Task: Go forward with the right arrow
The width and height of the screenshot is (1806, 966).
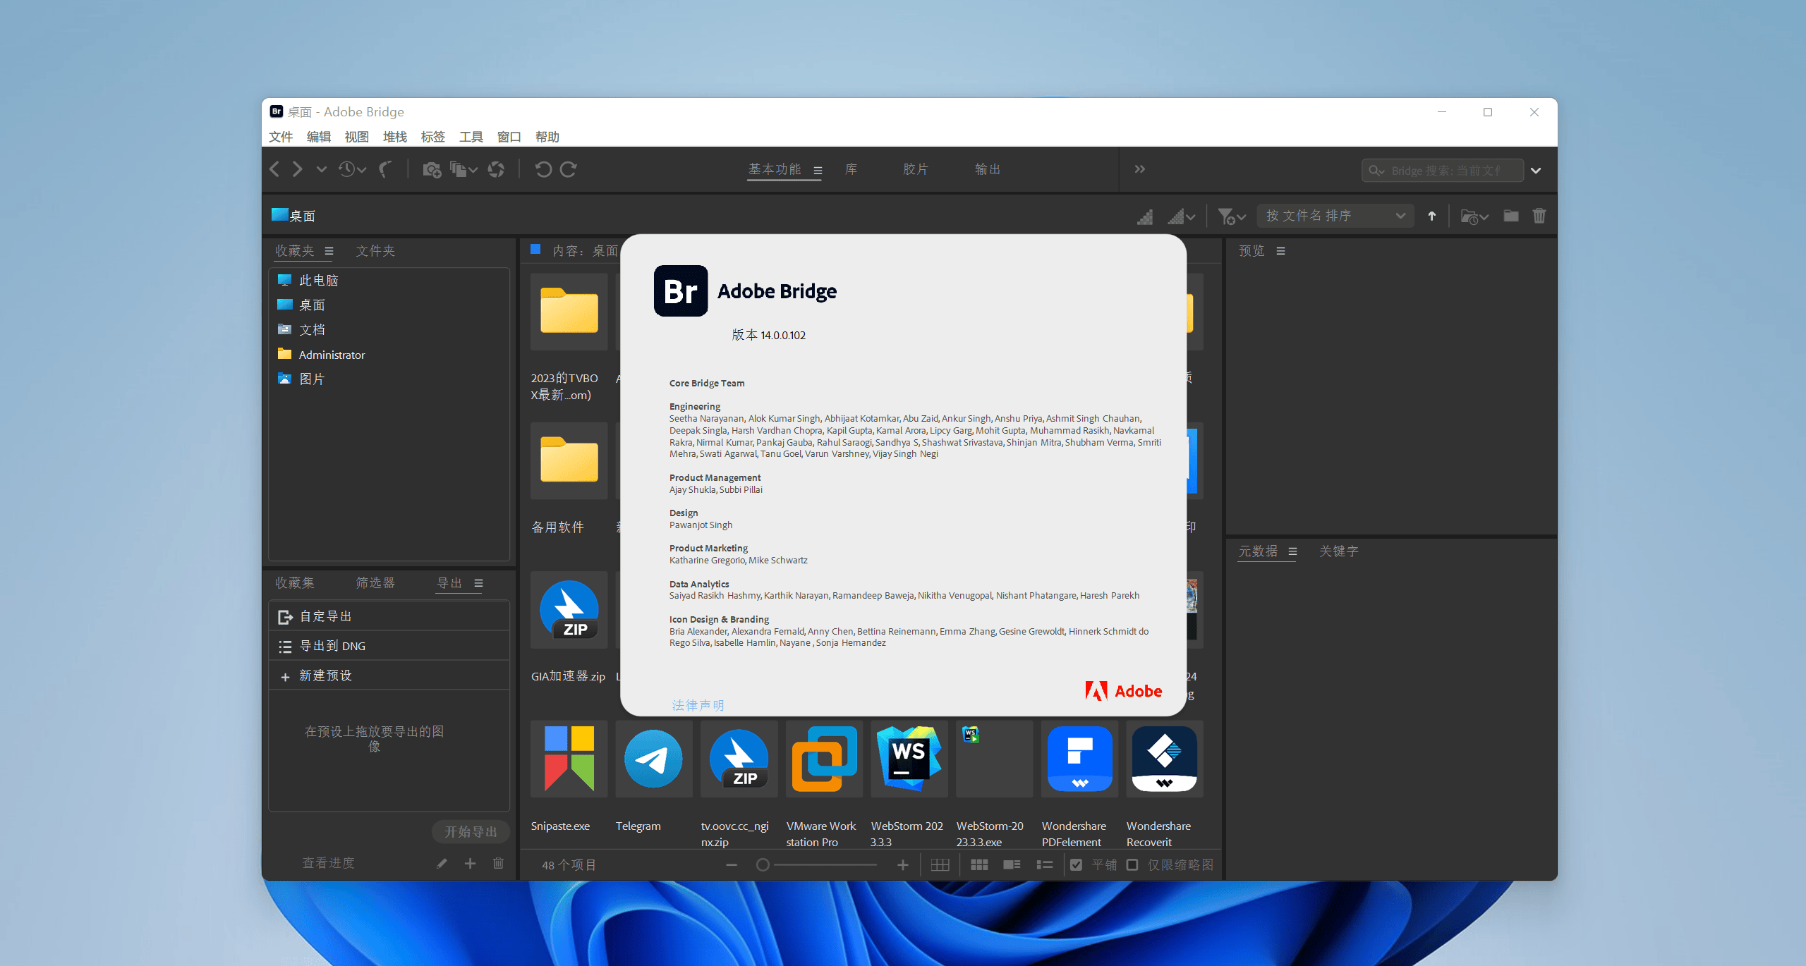Action: point(298,169)
